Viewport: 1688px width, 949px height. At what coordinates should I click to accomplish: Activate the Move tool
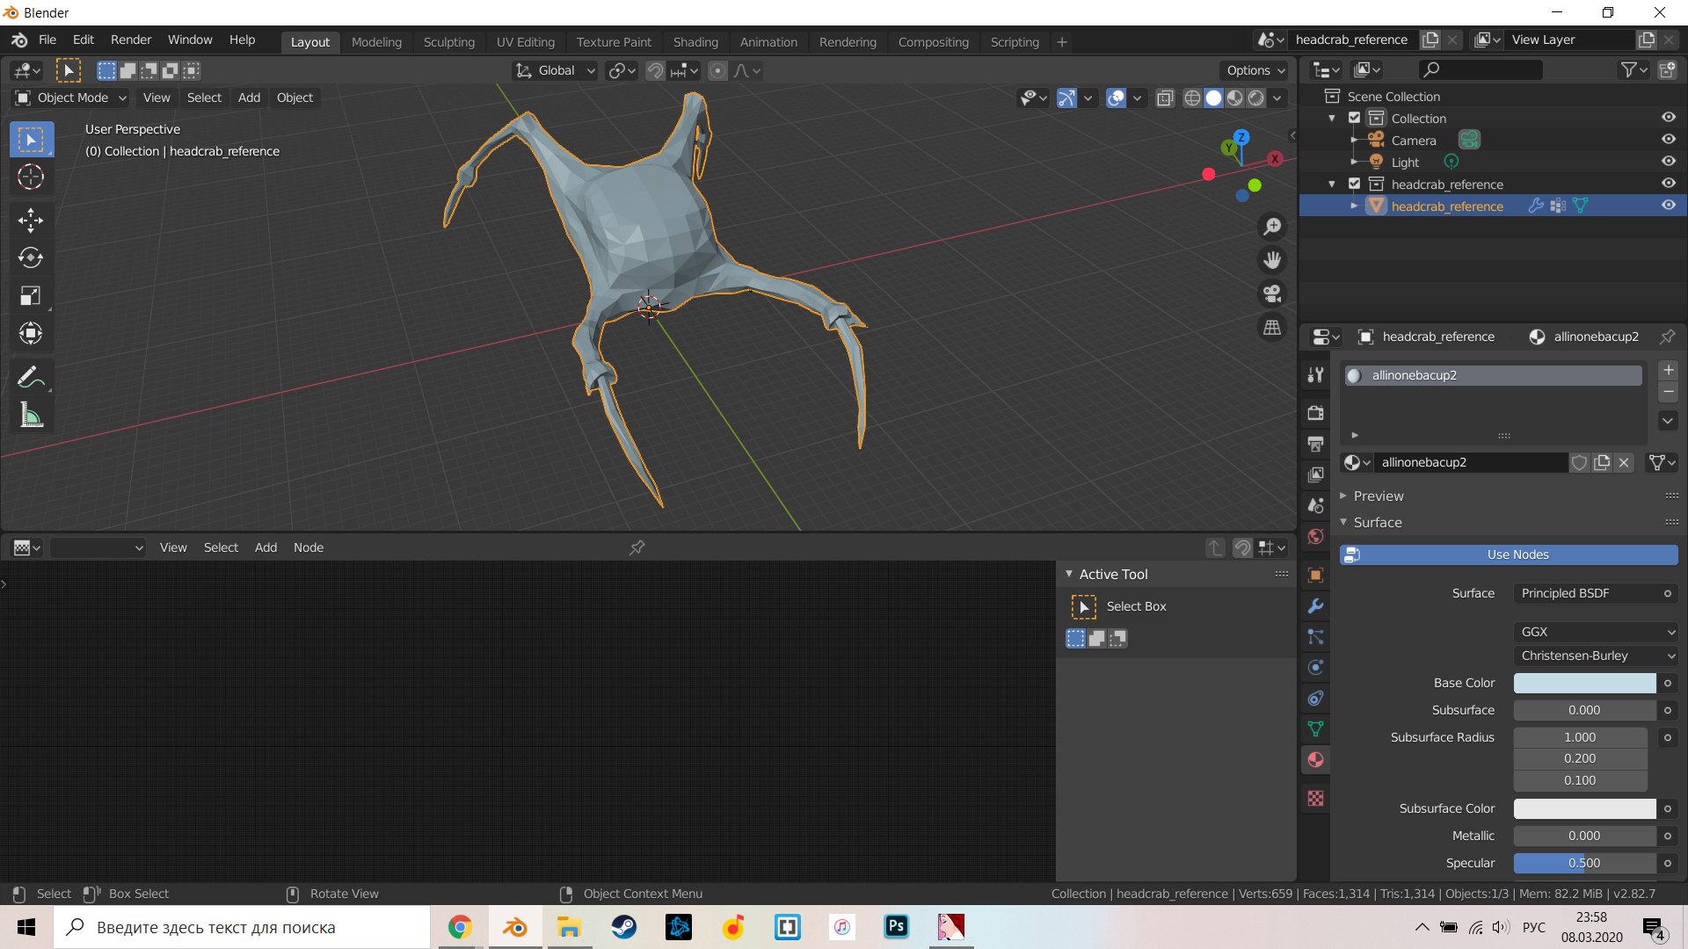click(x=31, y=220)
